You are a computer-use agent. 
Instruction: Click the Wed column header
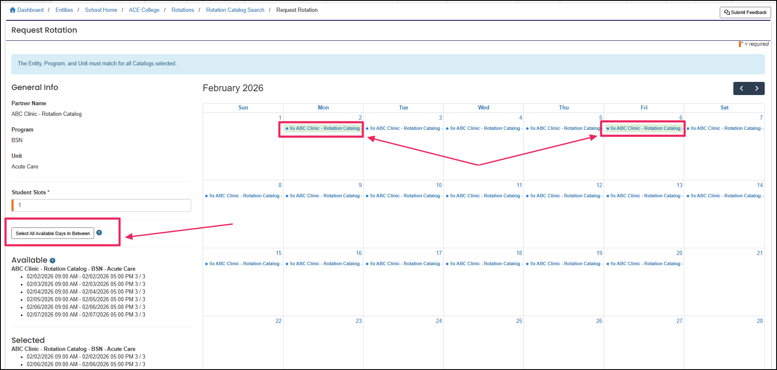tap(484, 107)
